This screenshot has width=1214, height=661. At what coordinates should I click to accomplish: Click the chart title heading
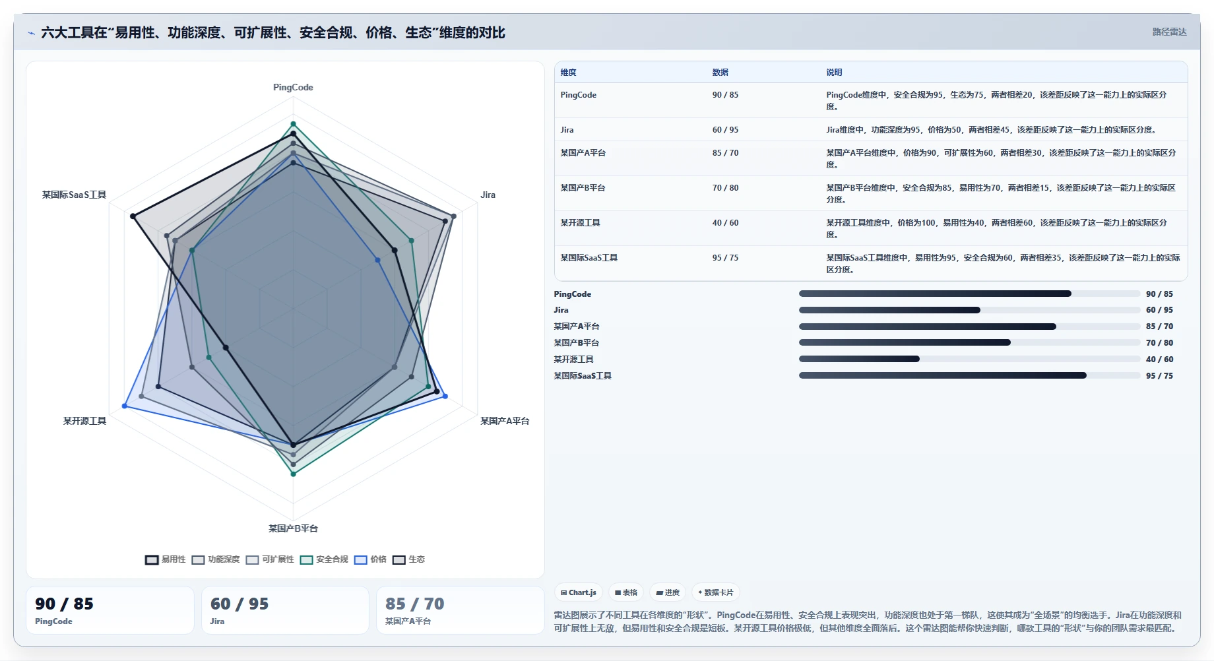(272, 32)
